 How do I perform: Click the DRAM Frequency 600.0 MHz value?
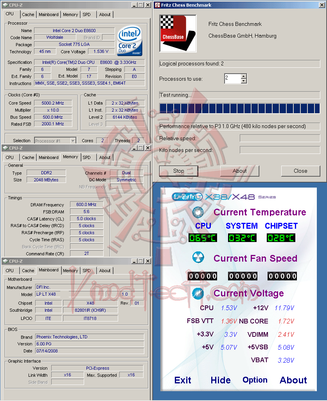click(86, 204)
